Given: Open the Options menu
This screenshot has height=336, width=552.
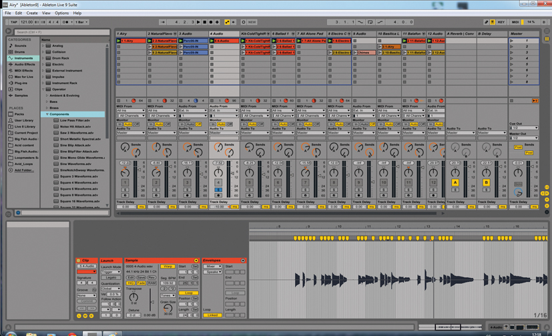Looking at the screenshot, I should point(61,13).
